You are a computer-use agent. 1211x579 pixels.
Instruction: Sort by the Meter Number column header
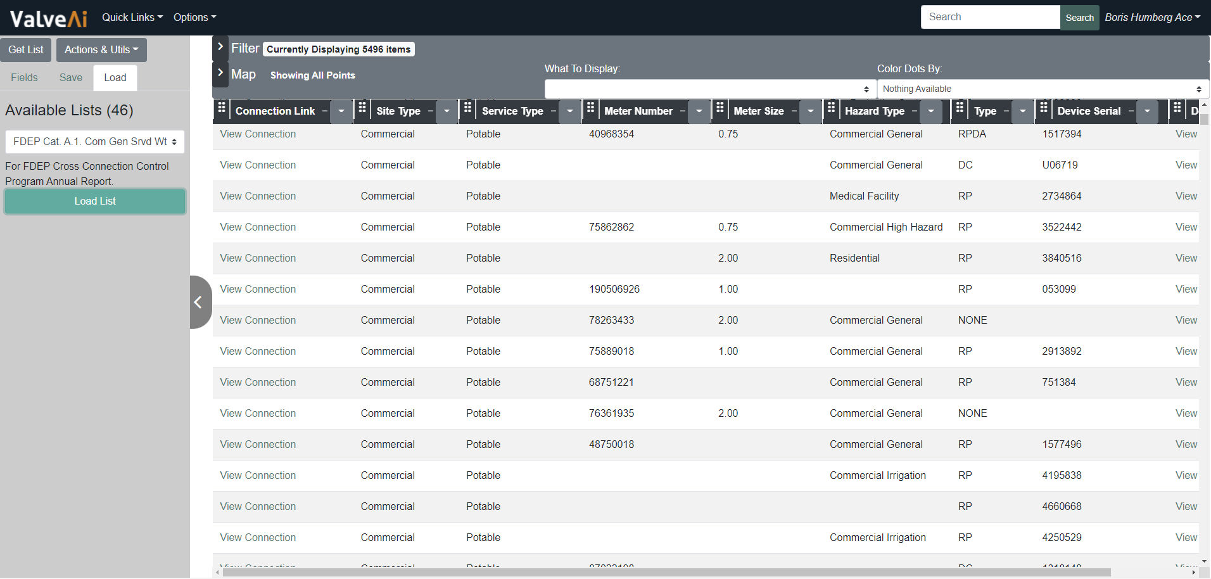tap(638, 111)
